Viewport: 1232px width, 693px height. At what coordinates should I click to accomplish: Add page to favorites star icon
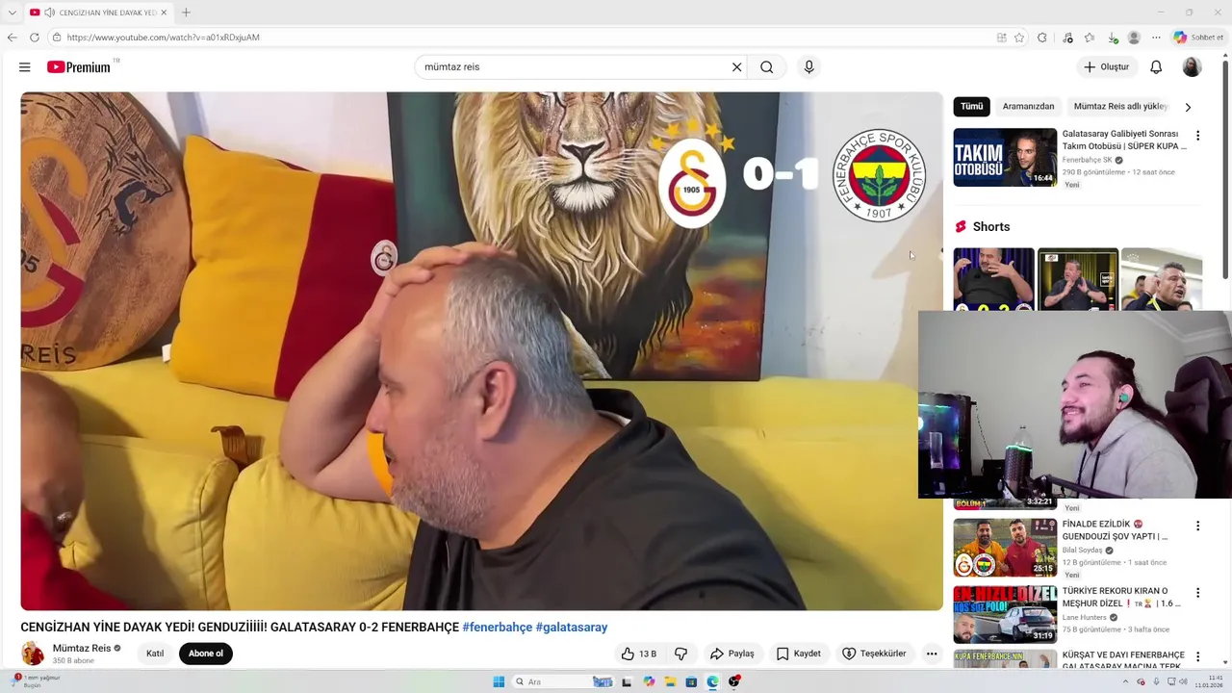[1019, 38]
